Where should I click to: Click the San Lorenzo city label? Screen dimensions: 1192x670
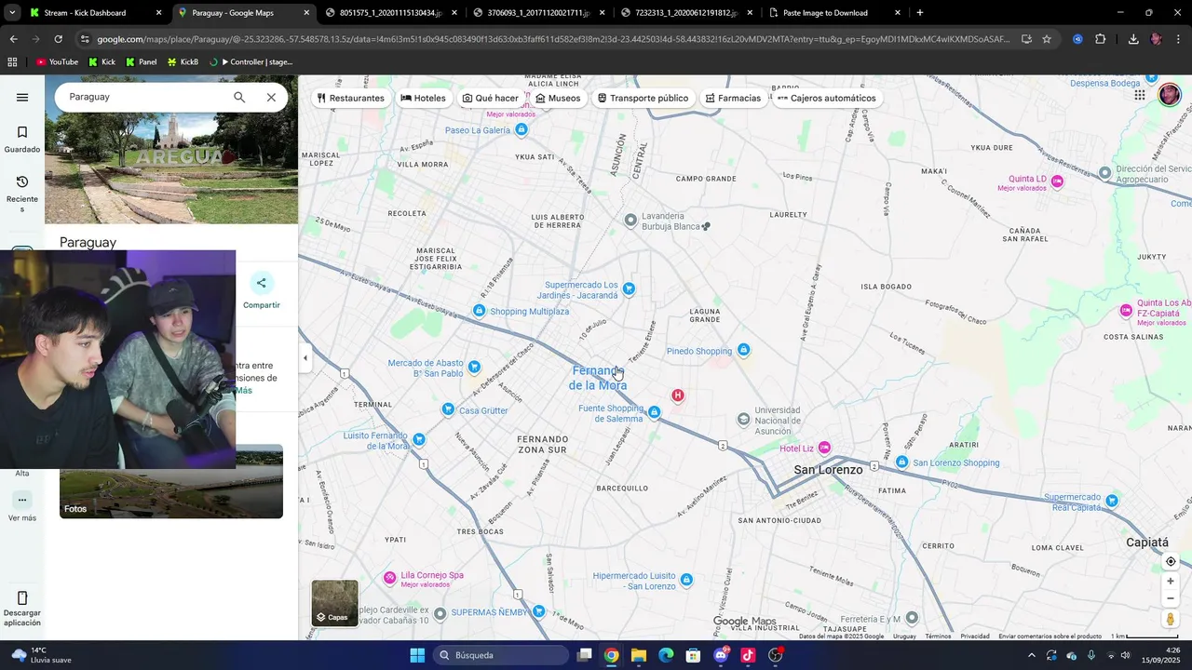pos(828,470)
